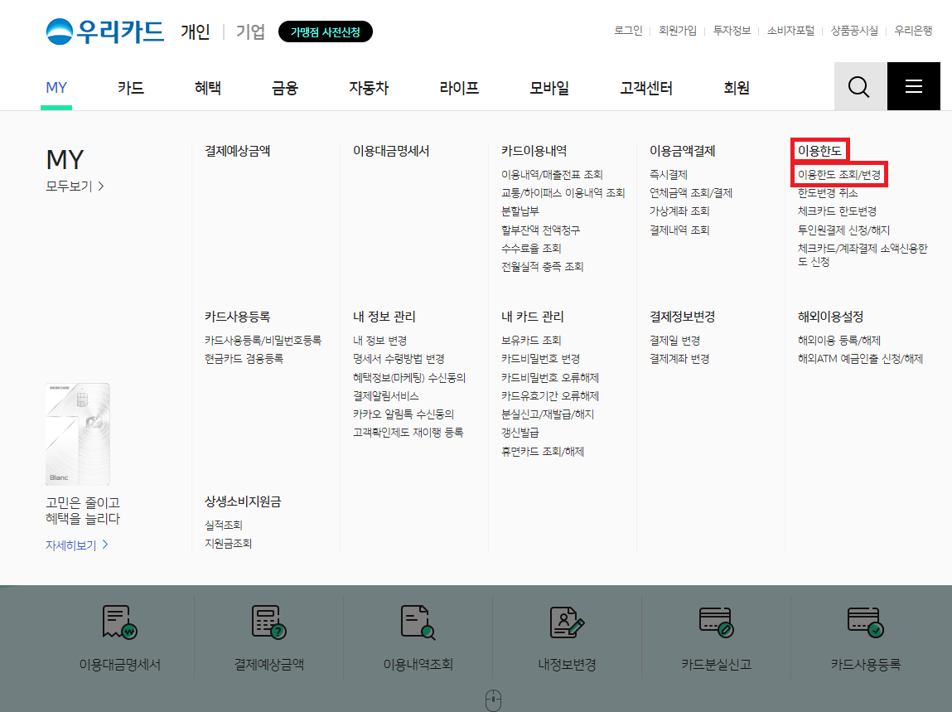
Task: Open the 고객센터 menu
Action: click(645, 87)
